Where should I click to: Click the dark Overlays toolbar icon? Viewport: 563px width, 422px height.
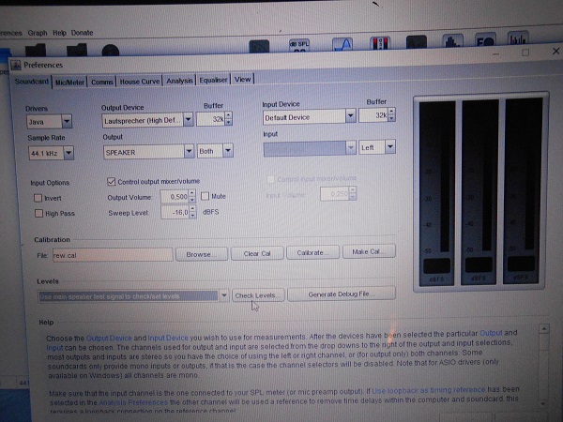tap(416, 42)
